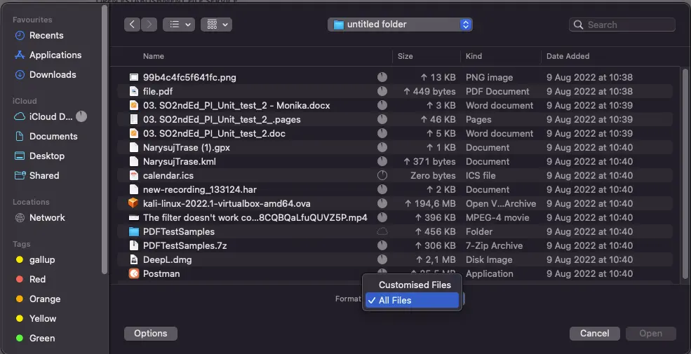Click the 'PNG image' kind cell
The image size is (691, 354).
489,78
